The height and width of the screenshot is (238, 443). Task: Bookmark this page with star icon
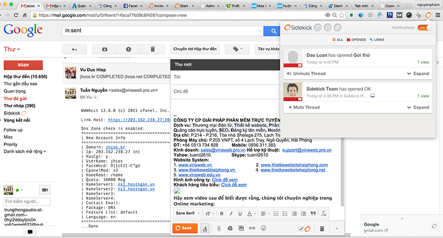click(x=342, y=15)
